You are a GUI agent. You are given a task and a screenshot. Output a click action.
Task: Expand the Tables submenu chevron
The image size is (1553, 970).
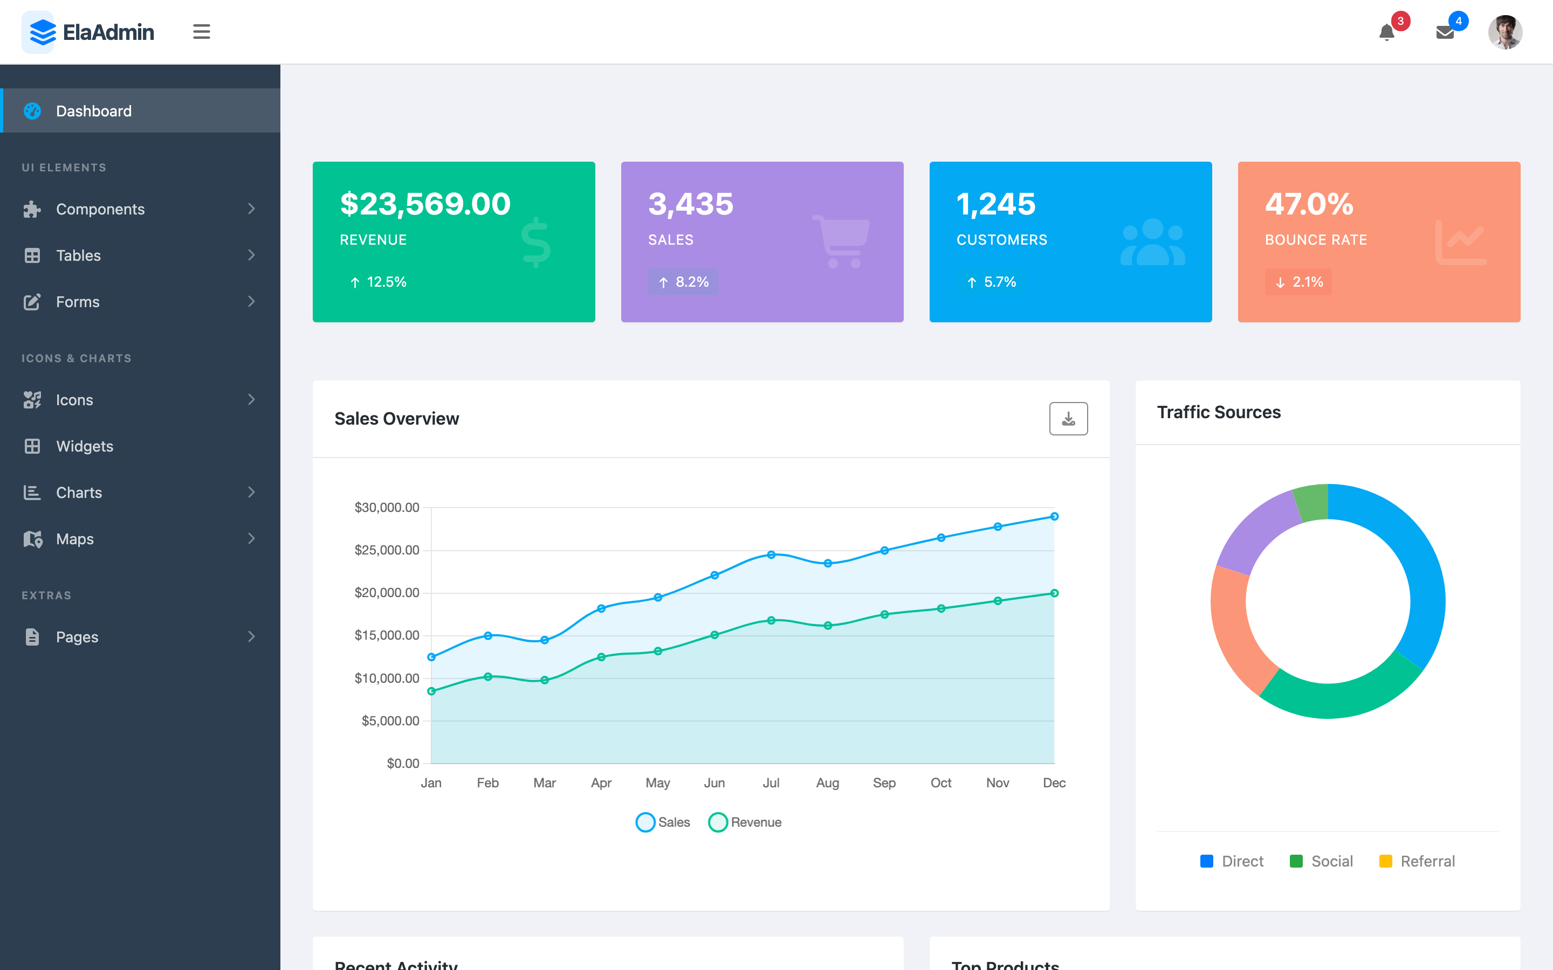tap(252, 255)
